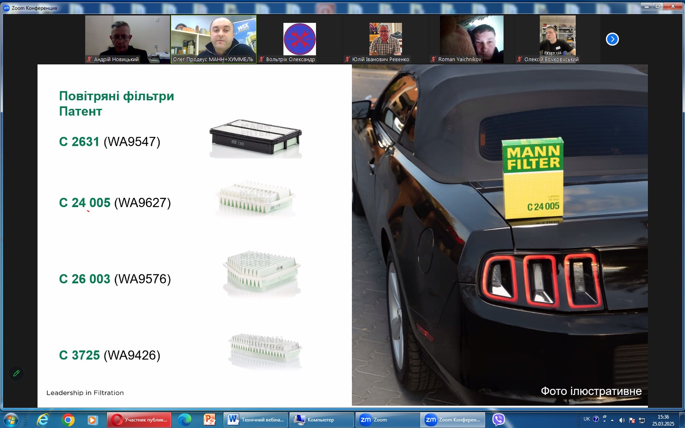The image size is (685, 428).
Task: Click the MANN FILTER box in the photo
Action: (x=533, y=178)
